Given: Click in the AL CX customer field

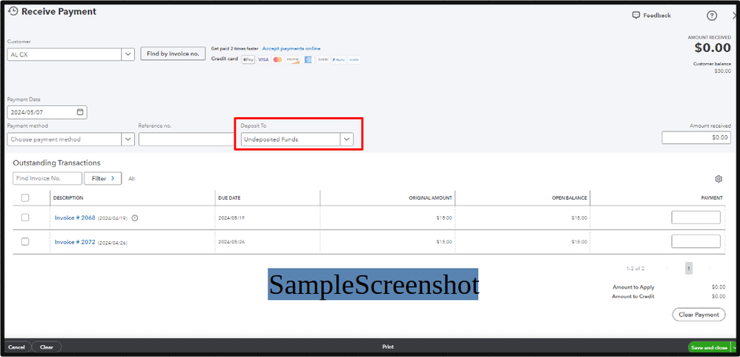Looking at the screenshot, I should click(x=65, y=54).
